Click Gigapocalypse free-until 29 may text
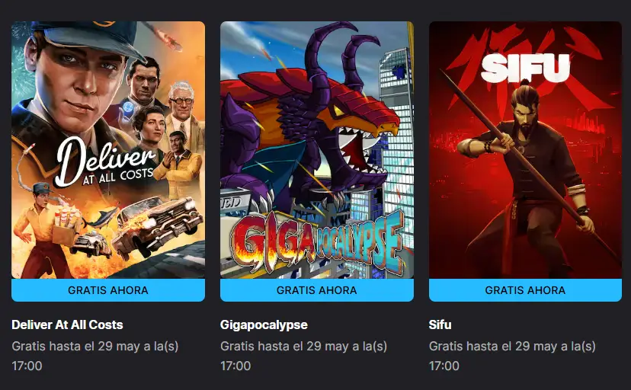The image size is (631, 390). [x=303, y=356]
